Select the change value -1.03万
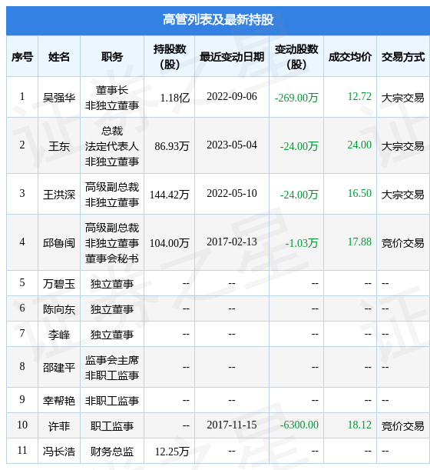The image size is (430, 470). (301, 243)
